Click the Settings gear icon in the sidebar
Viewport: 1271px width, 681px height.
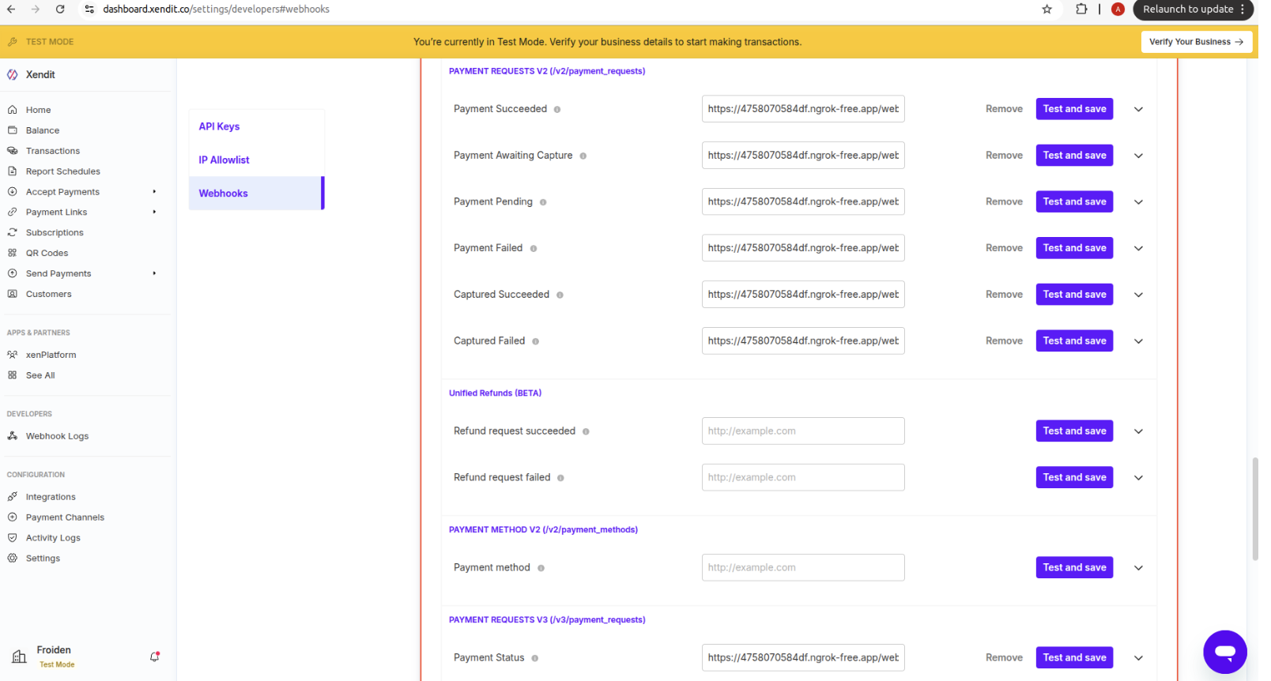point(12,558)
